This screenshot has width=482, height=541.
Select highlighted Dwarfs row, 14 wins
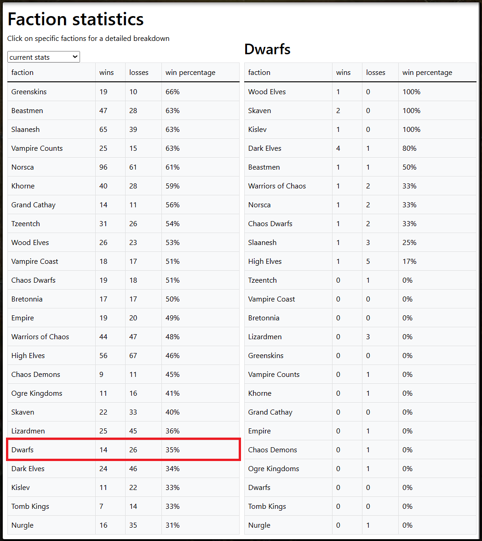point(124,450)
